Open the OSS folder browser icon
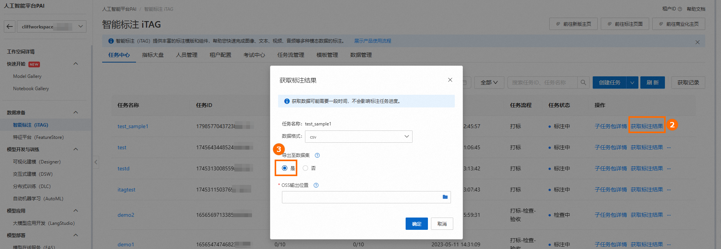 [445, 197]
